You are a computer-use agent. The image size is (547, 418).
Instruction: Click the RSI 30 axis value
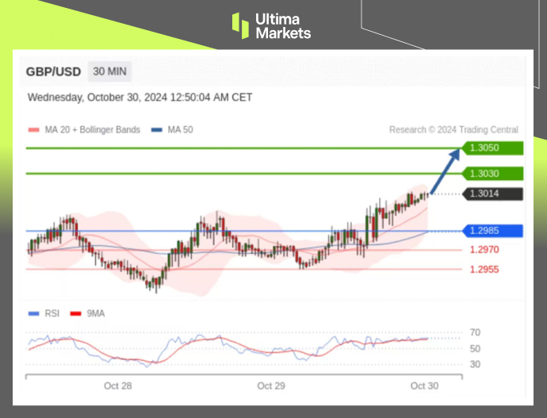click(x=475, y=365)
